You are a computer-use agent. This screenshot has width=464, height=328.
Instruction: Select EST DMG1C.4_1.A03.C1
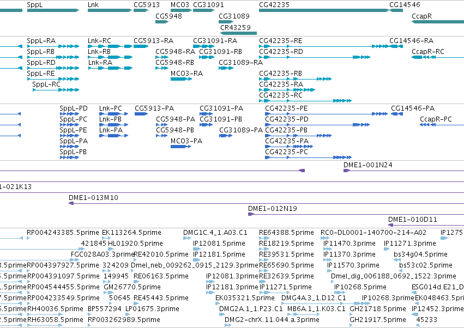[x=215, y=233]
